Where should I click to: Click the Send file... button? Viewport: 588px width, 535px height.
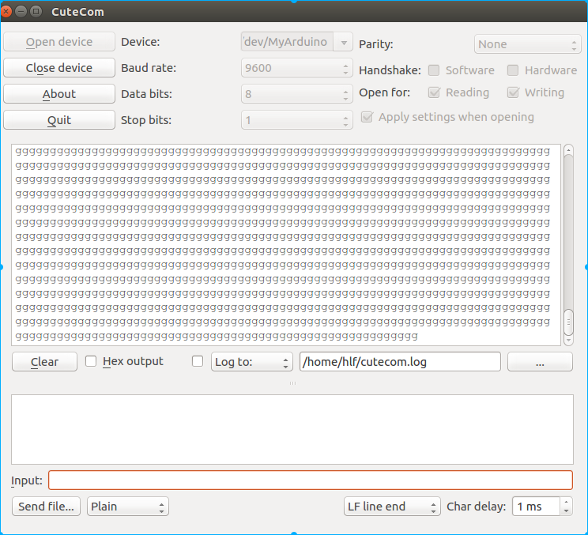pyautogui.click(x=46, y=507)
